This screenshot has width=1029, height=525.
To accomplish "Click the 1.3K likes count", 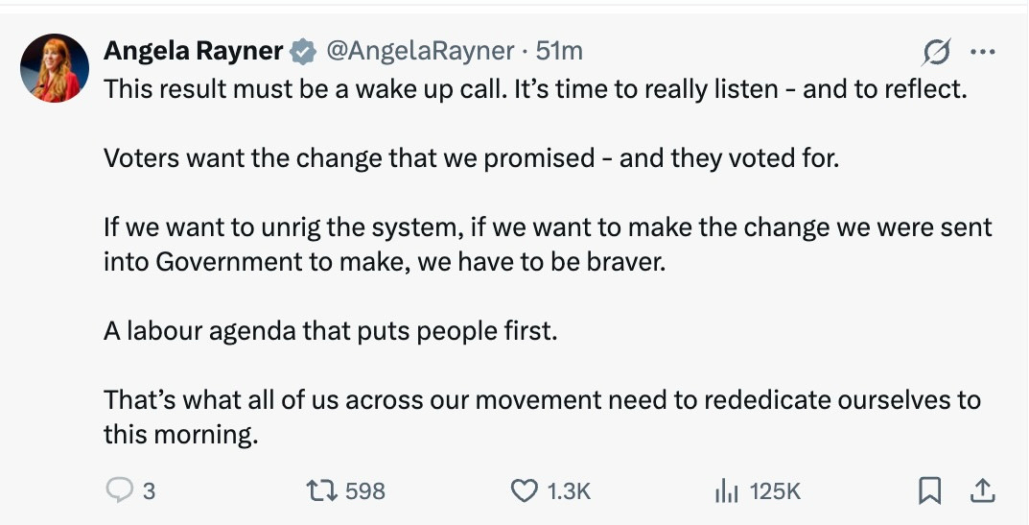I will pyautogui.click(x=569, y=491).
